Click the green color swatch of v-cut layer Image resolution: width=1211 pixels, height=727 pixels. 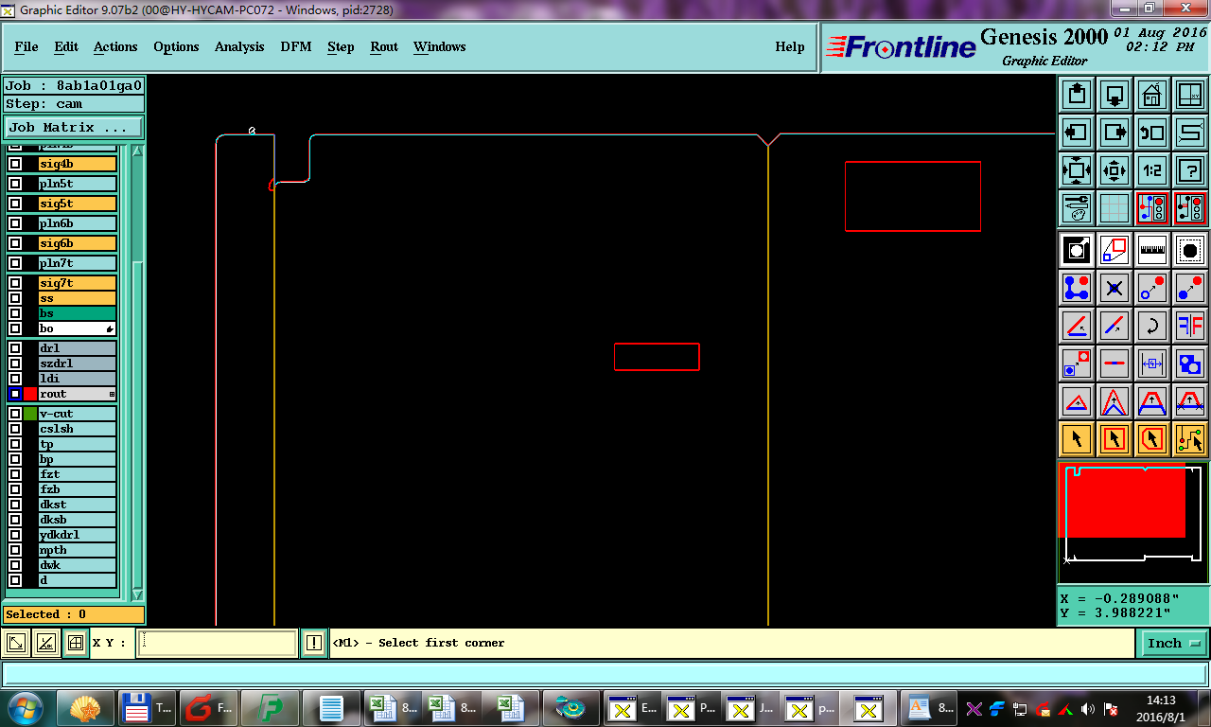[30, 414]
